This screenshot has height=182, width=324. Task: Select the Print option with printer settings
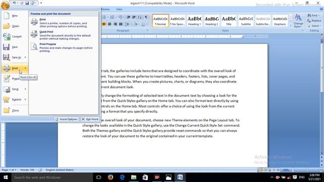64,23
